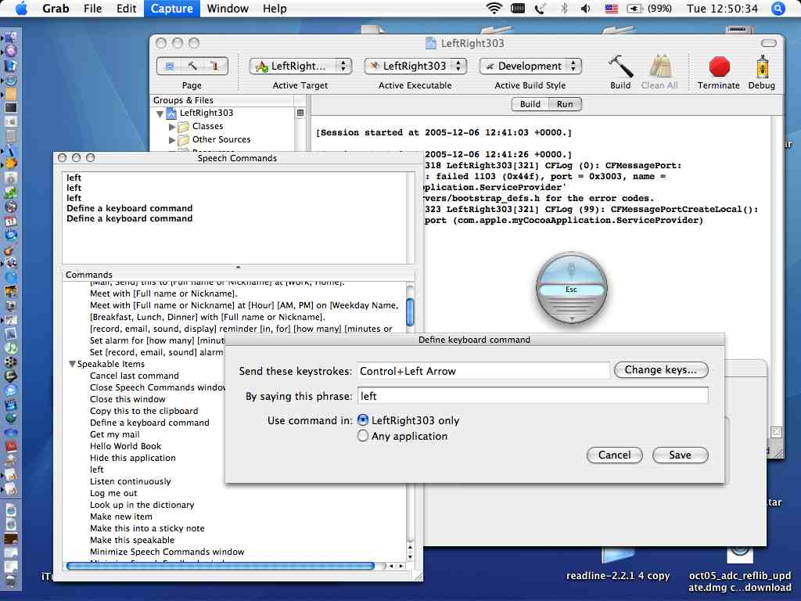The image size is (801, 601).
Task: Click the Change keys... button
Action: [661, 369]
